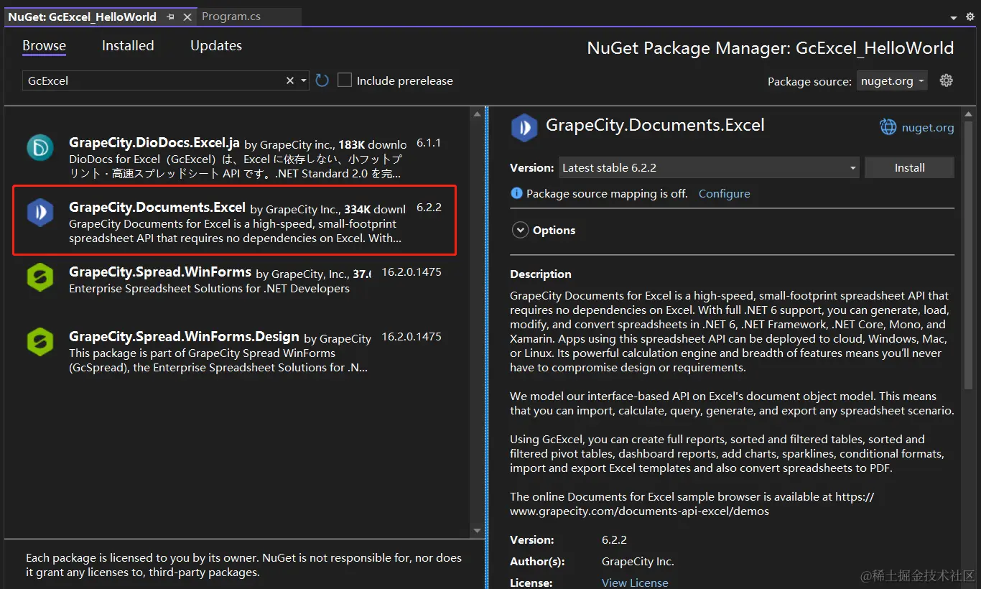Open the Configure source mapping link
981x589 pixels.
point(724,193)
